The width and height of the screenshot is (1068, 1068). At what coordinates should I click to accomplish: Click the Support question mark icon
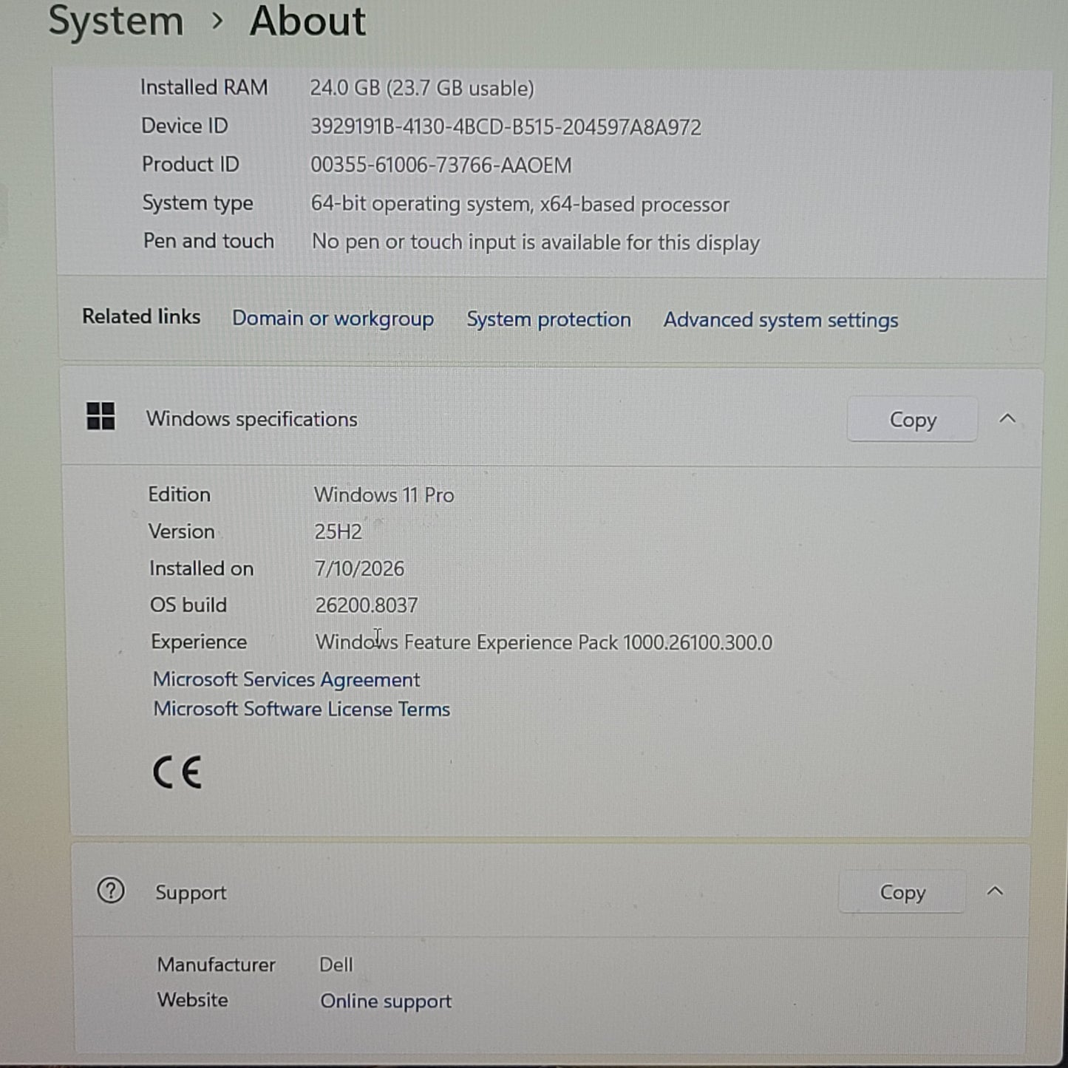pyautogui.click(x=111, y=891)
